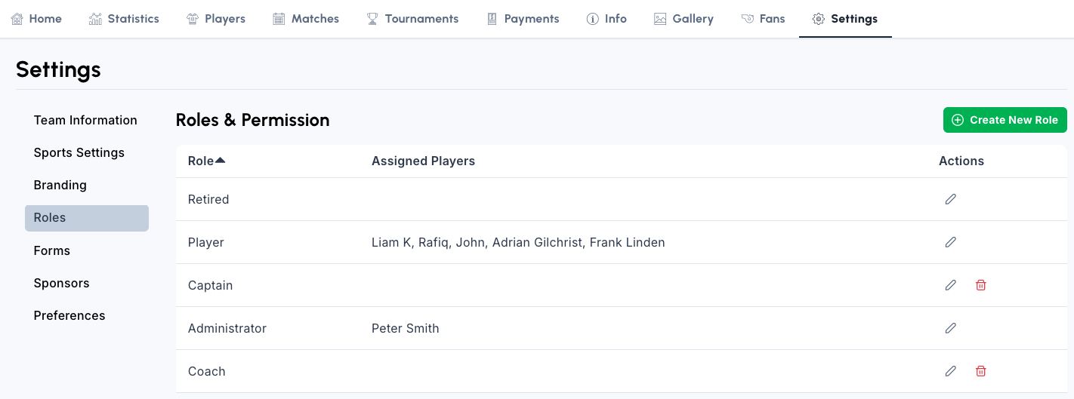The image size is (1074, 399).
Task: Open Sports Settings section
Action: tap(79, 152)
